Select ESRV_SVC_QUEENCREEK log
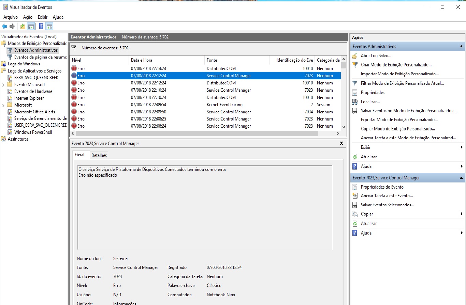The image size is (466, 305). [x=36, y=78]
